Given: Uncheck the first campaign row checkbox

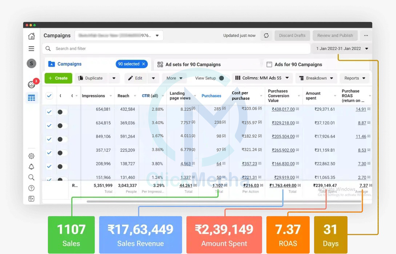Looking at the screenshot, I should 49,112.
